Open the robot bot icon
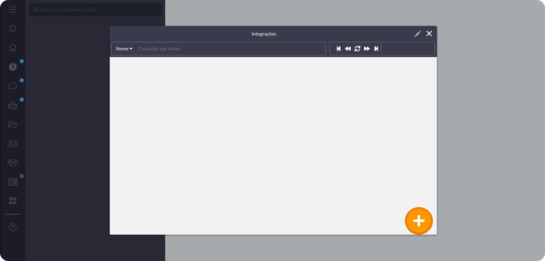This screenshot has width=545, height=261. (13, 105)
